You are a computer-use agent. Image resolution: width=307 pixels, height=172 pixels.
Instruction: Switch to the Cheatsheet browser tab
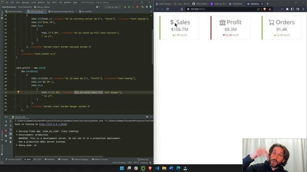[236, 4]
